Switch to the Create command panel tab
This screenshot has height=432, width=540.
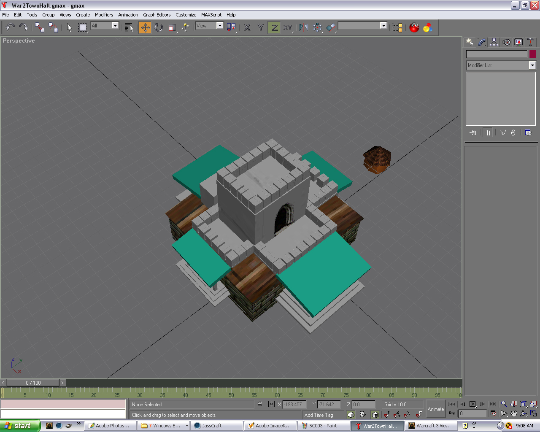(x=470, y=42)
